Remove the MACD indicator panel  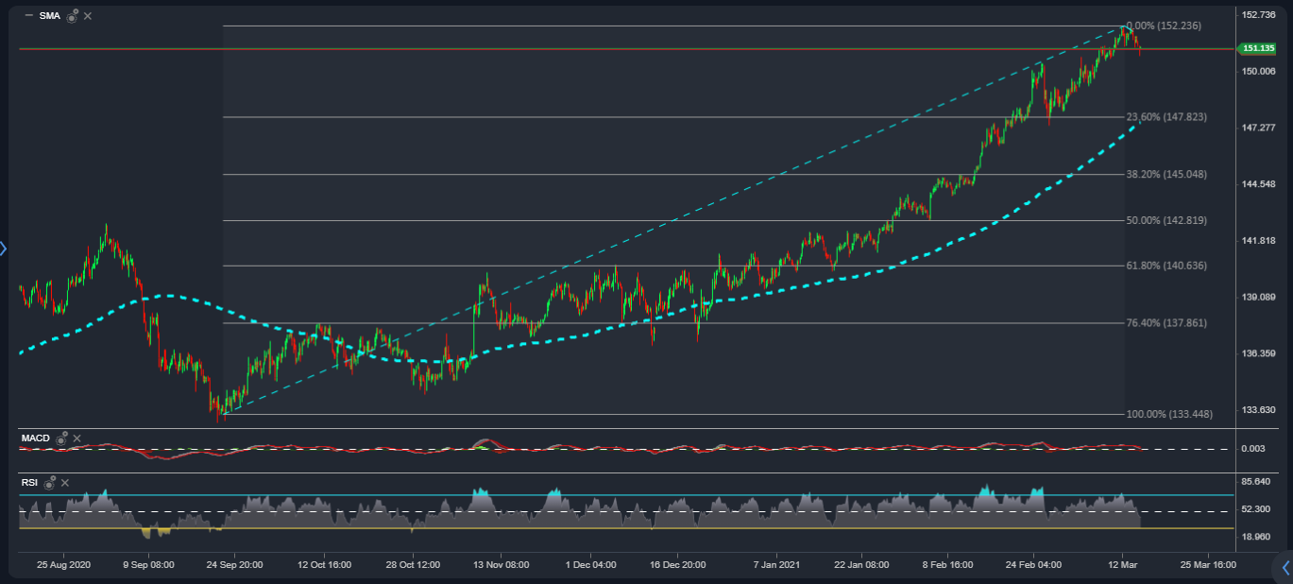[x=77, y=438]
